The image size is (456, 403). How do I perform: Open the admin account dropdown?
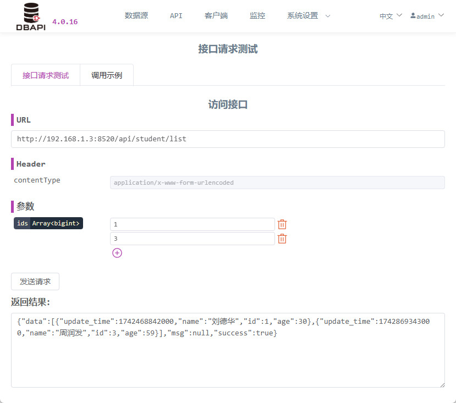[x=427, y=16]
